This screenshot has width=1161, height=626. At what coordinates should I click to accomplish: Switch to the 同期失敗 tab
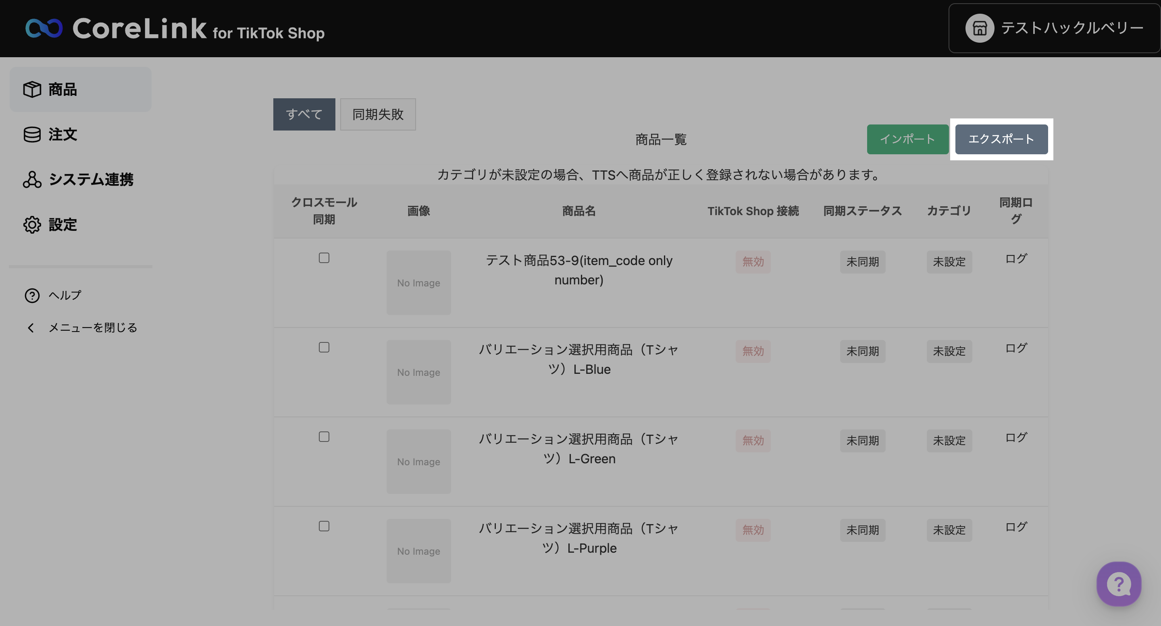coord(377,114)
